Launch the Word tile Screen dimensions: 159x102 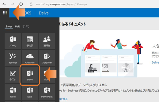click(x=13, y=92)
